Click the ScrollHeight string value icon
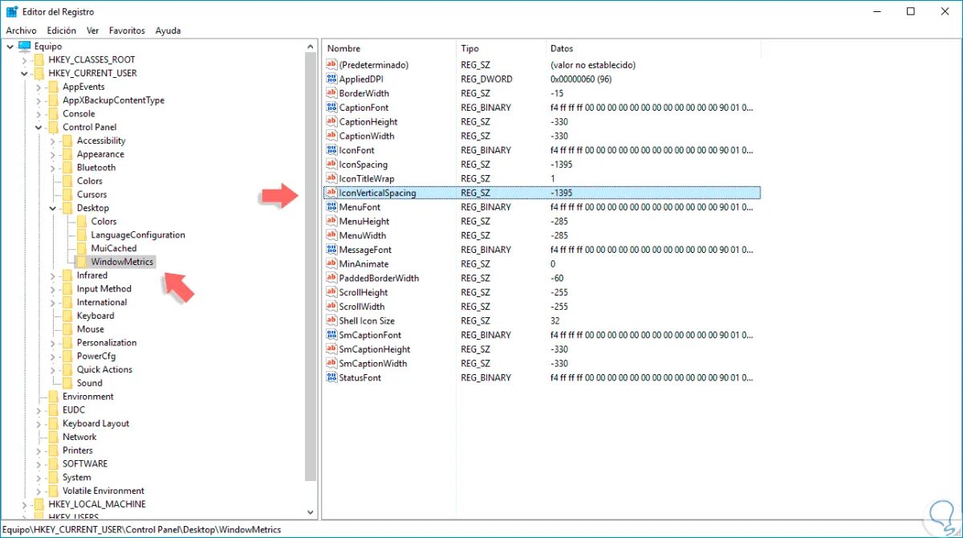The image size is (963, 538). tap(331, 292)
